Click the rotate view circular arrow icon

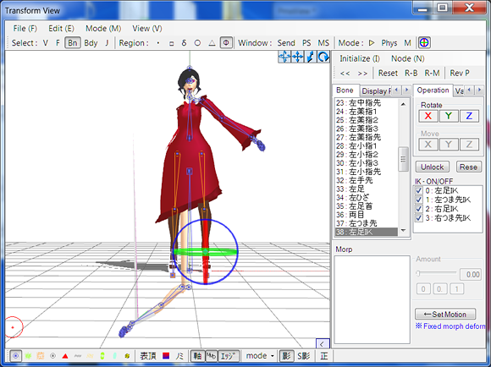click(x=323, y=57)
